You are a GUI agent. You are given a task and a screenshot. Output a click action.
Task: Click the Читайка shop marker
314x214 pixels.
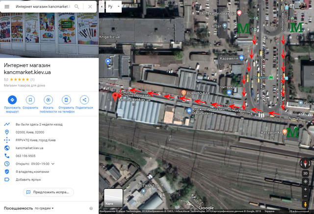pyautogui.click(x=229, y=92)
